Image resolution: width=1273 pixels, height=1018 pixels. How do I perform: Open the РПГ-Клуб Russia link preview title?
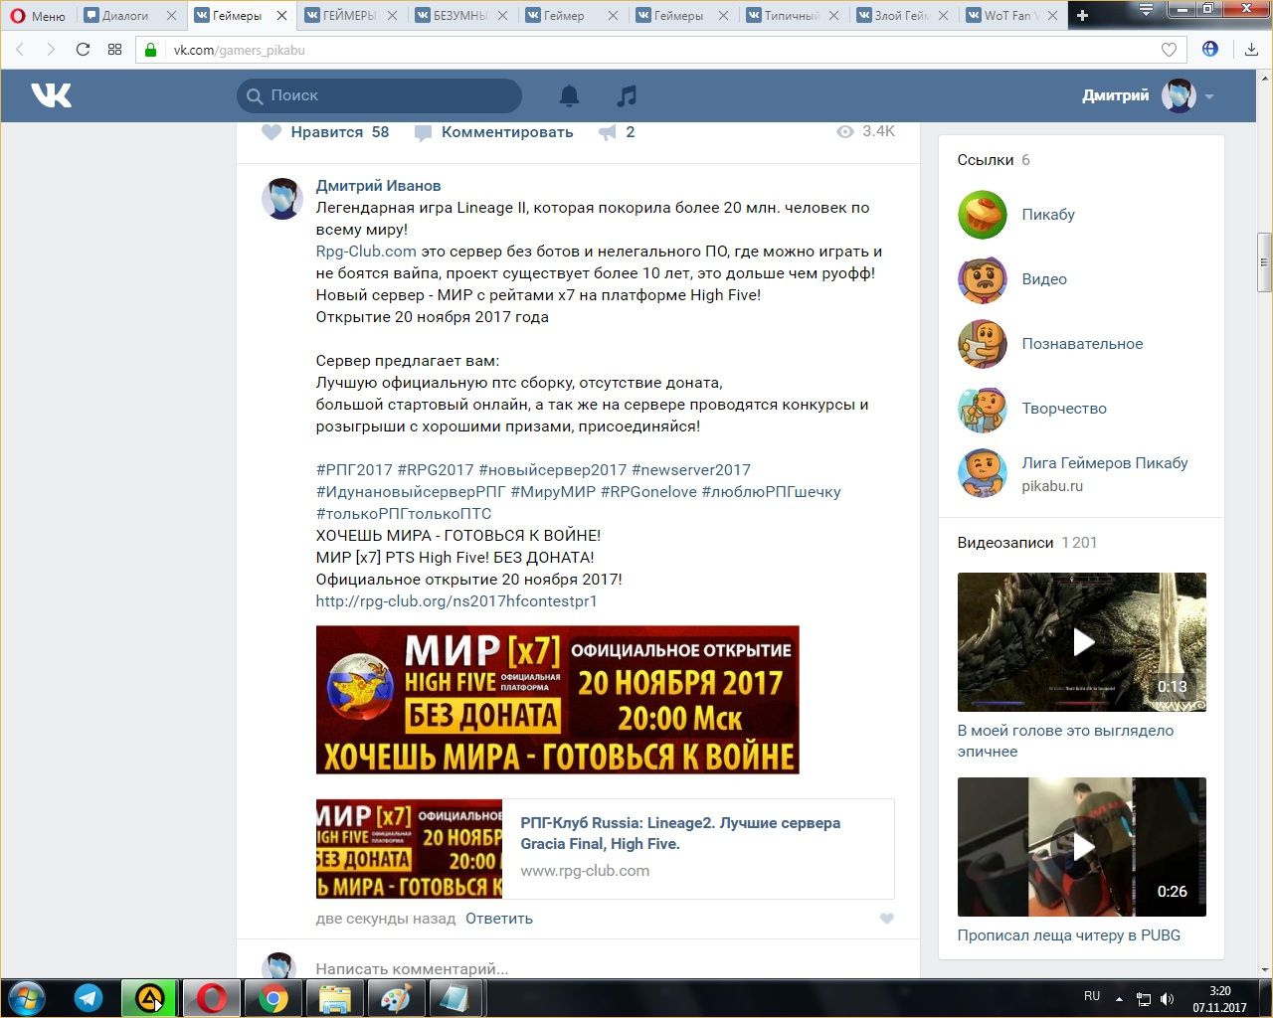tap(680, 833)
